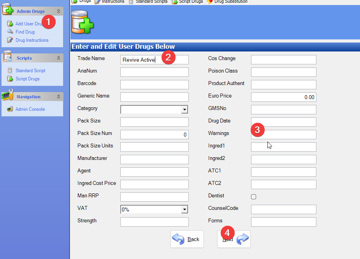Click the Add User Drug sidebar icon
Screen dimensions: 360x259
(x=10, y=23)
